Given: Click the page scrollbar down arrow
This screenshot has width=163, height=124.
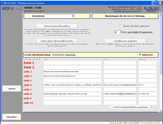Looking at the screenshot, I should point(161,111).
